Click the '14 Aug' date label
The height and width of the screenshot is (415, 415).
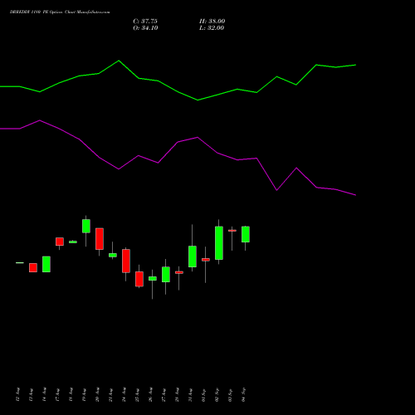[44, 394]
